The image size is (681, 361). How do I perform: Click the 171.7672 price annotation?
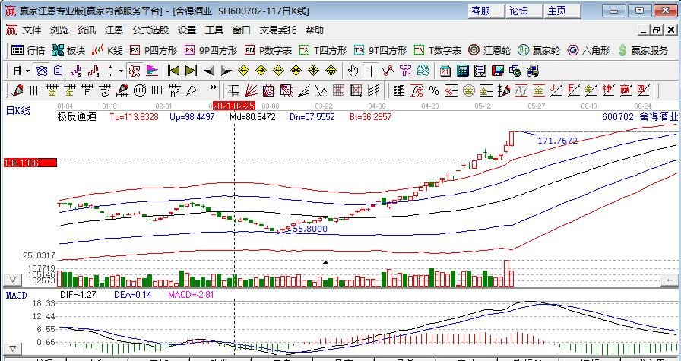coord(558,141)
